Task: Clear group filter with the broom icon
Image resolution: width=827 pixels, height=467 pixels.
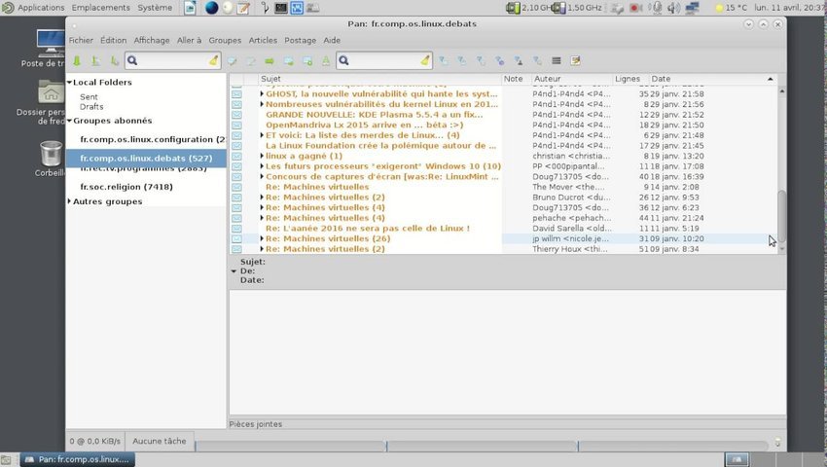Action: (213, 60)
